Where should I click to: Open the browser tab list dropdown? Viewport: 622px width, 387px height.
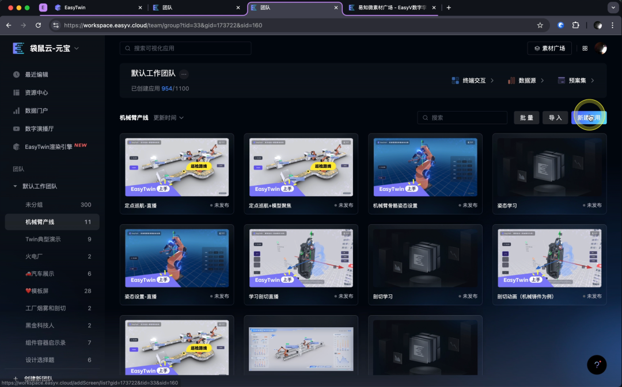pyautogui.click(x=613, y=7)
